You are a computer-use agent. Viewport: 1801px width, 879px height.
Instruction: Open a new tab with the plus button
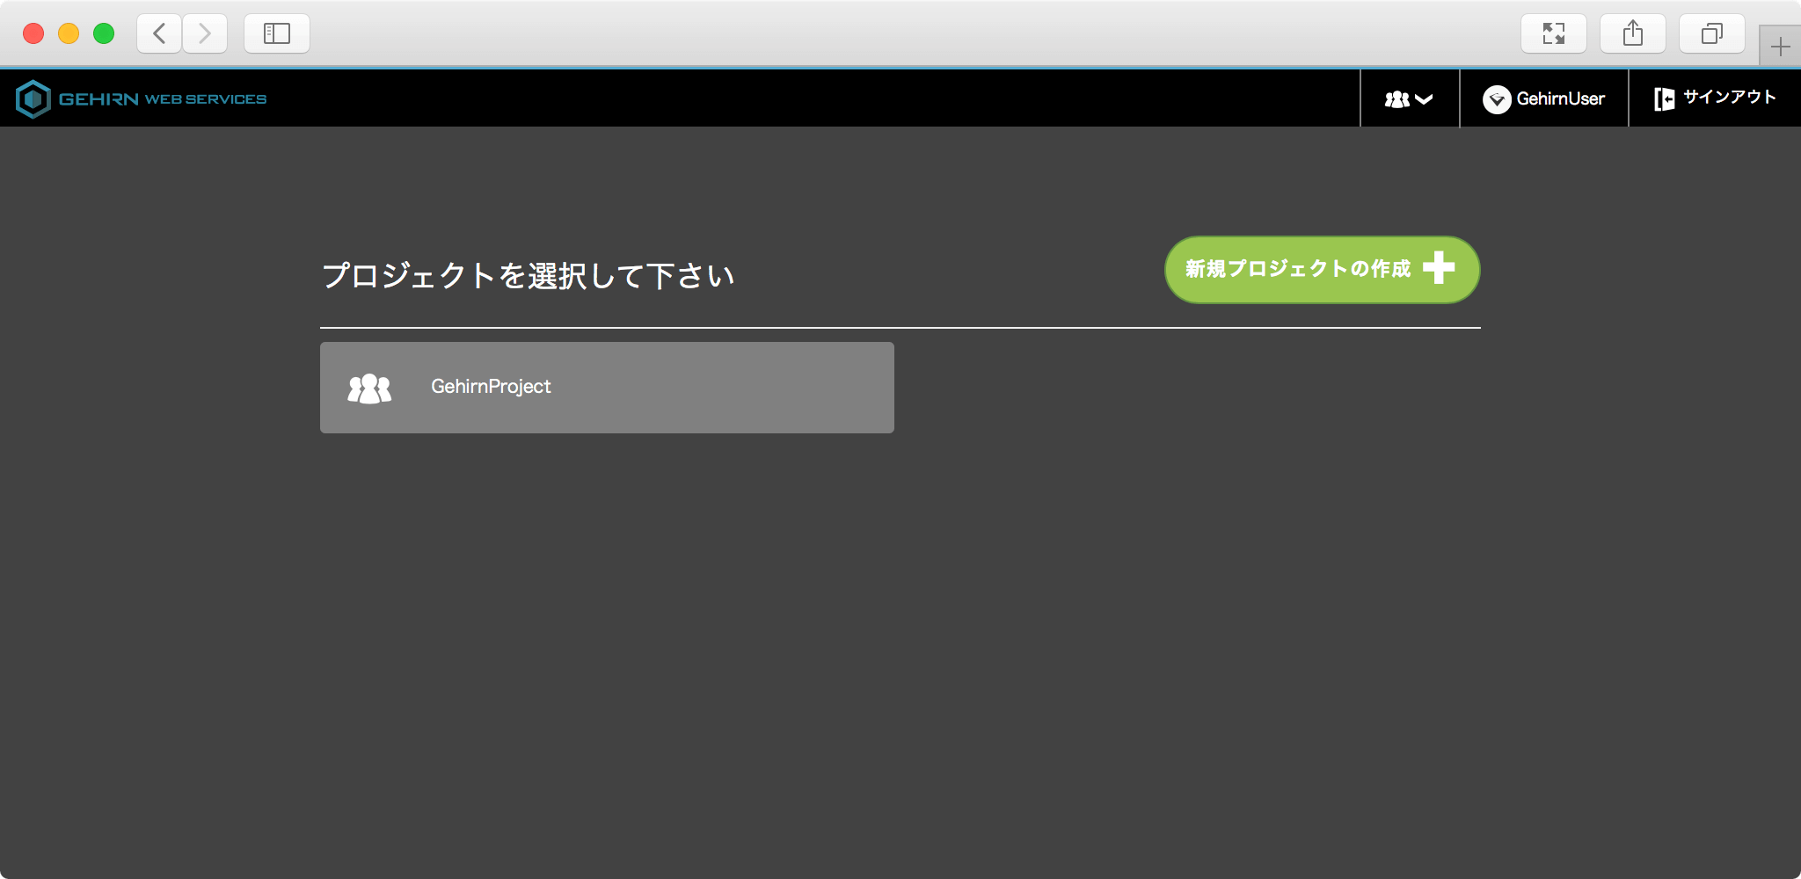click(1780, 46)
